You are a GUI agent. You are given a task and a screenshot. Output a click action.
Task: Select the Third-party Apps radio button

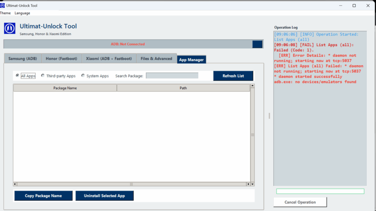pyautogui.click(x=43, y=76)
